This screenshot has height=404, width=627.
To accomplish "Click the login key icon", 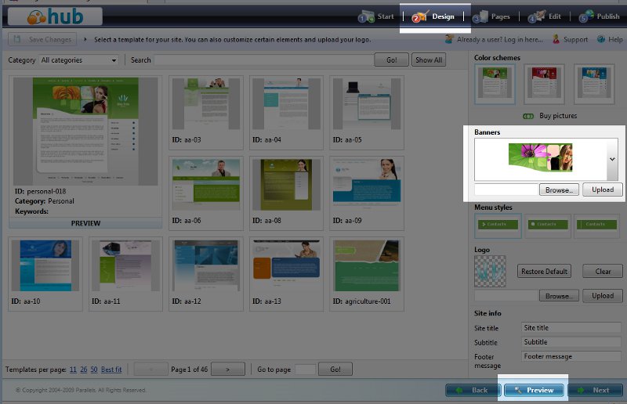I will pyautogui.click(x=451, y=39).
